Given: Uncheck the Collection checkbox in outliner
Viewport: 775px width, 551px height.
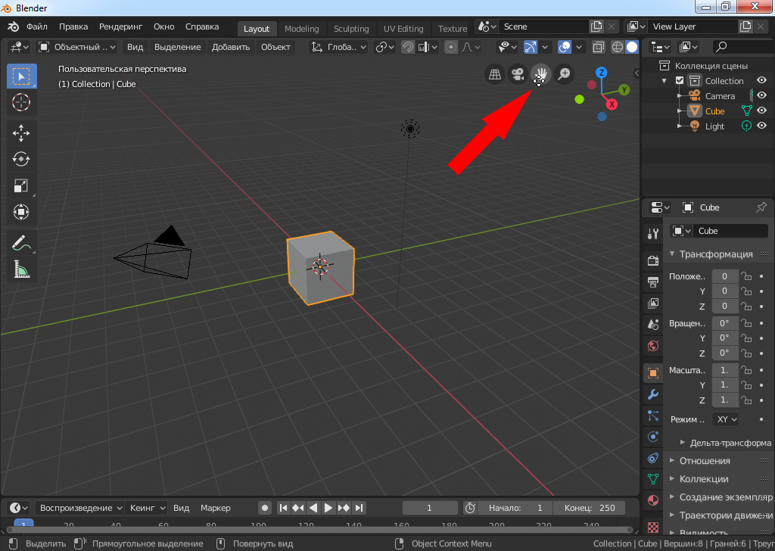Looking at the screenshot, I should tap(680, 81).
